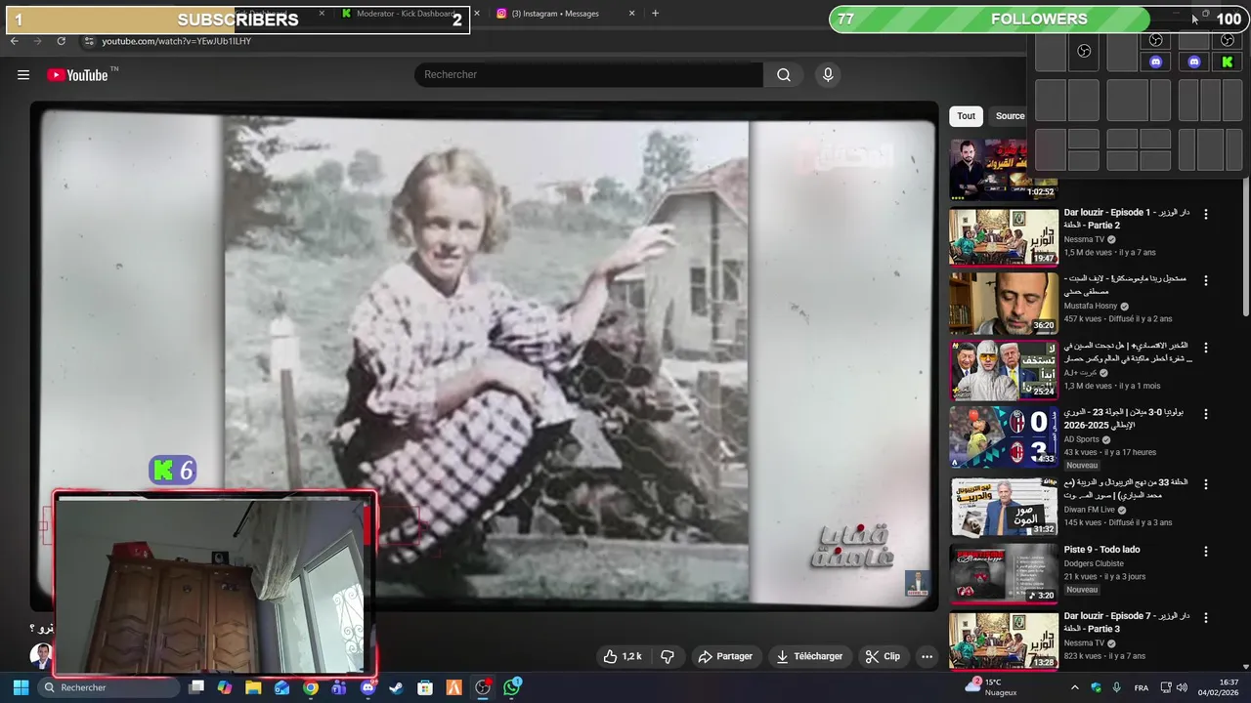
Task: Click the Partager share button
Action: [725, 657]
